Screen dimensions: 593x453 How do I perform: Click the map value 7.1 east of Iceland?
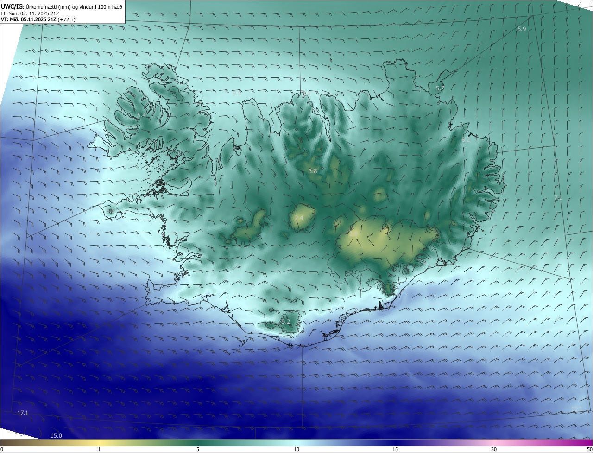[x=558, y=197]
